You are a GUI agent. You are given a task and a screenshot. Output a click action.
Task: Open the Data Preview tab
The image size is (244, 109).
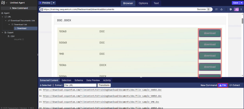click(93, 80)
